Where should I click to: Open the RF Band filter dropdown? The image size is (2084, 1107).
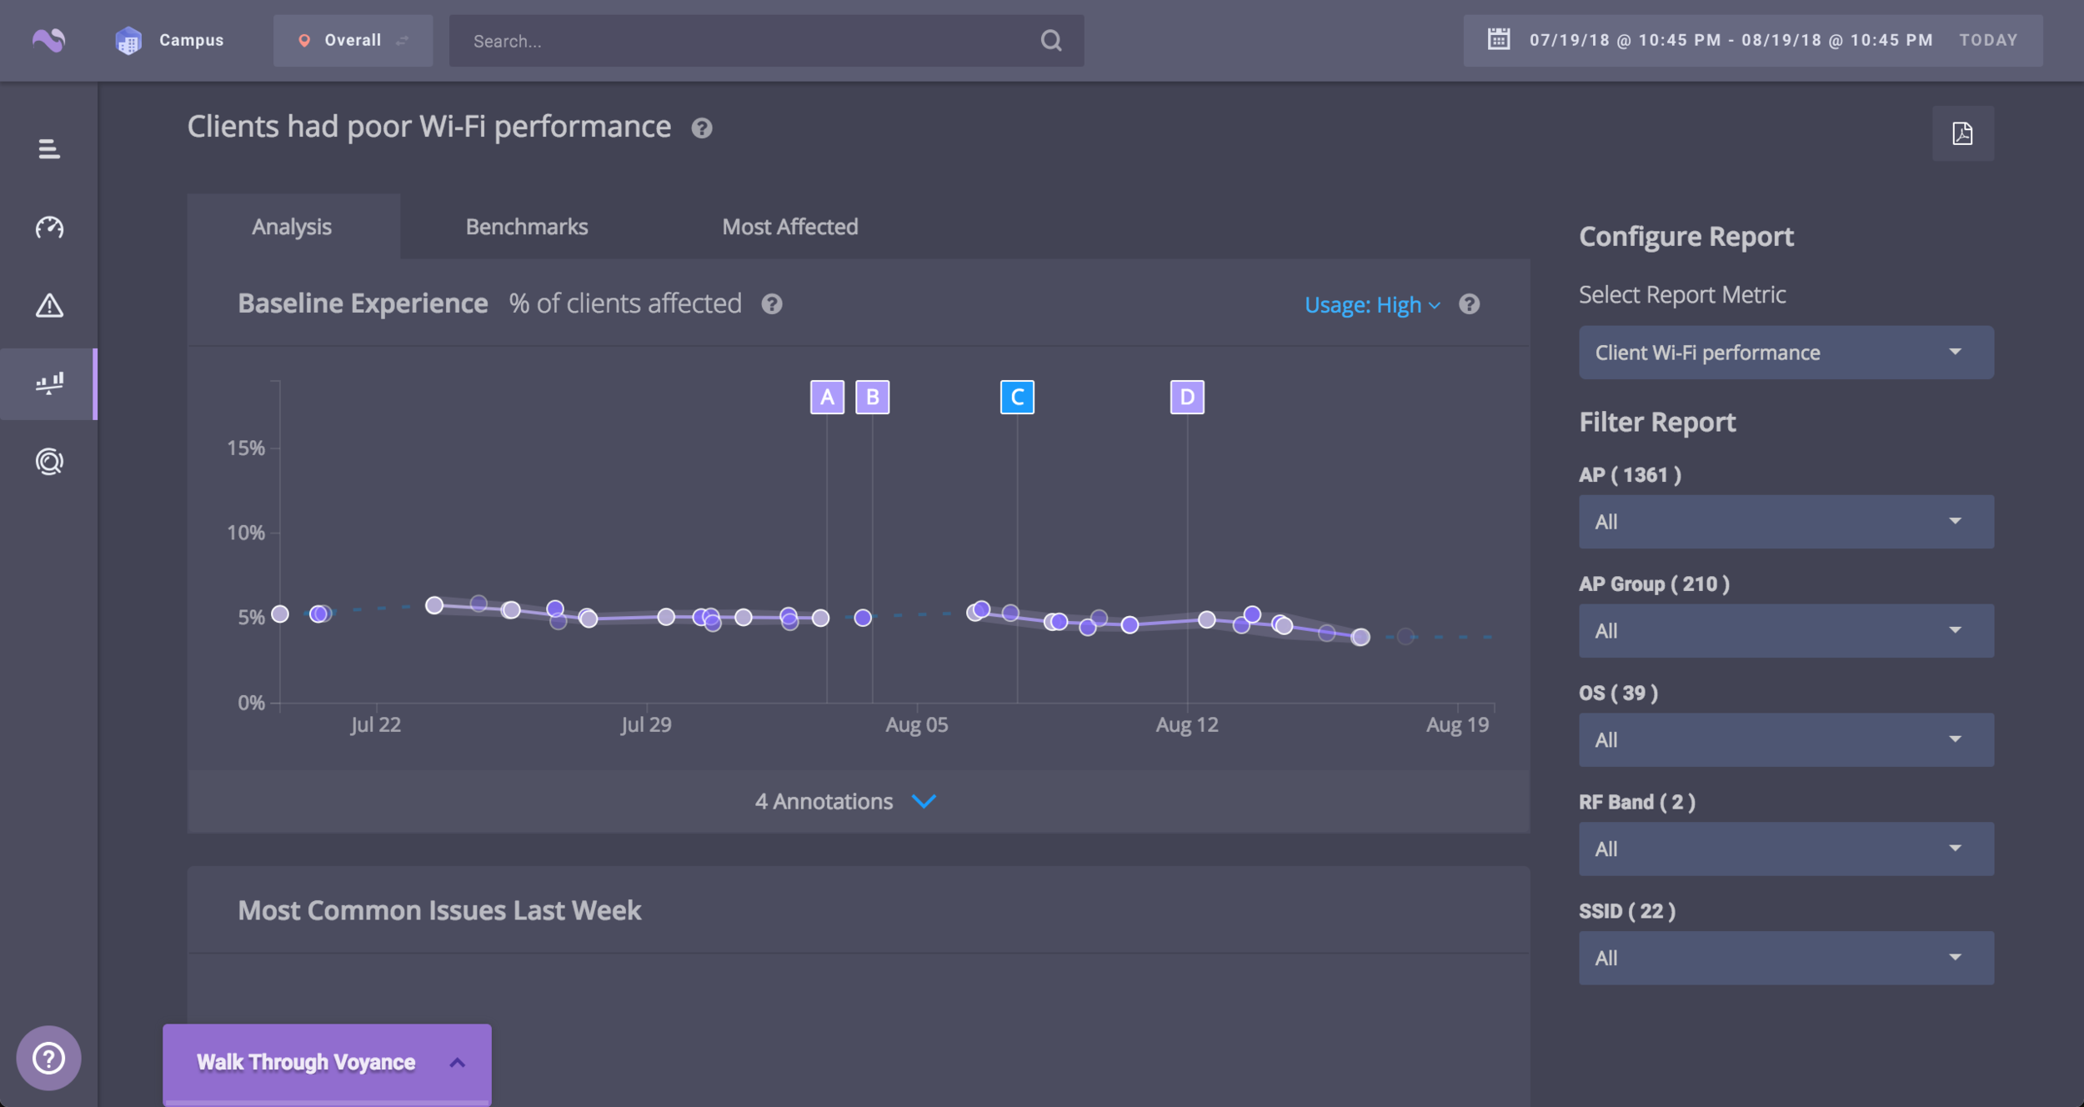tap(1786, 849)
